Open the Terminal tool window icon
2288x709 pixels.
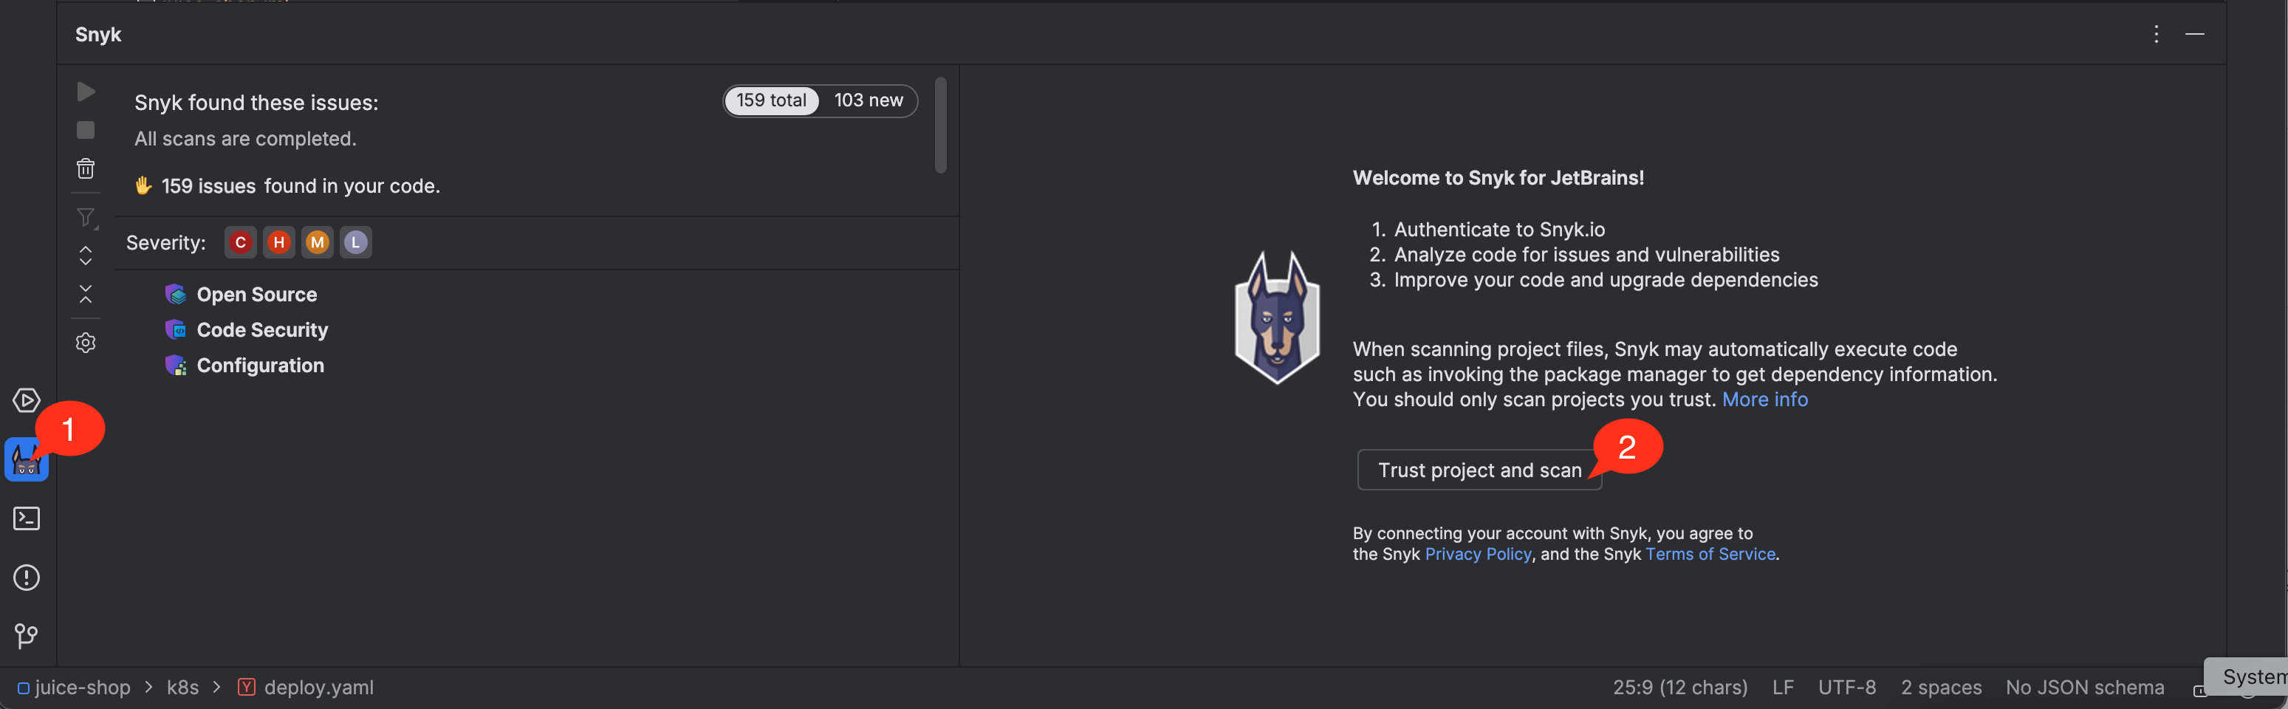(x=27, y=519)
